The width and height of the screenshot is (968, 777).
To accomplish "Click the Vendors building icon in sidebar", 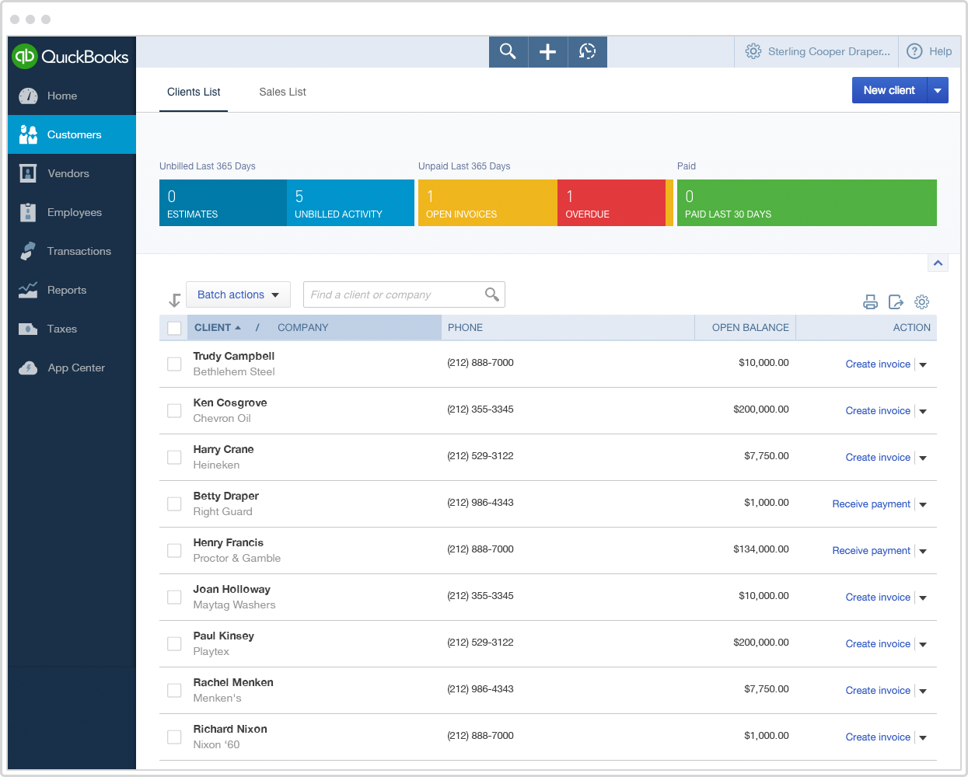I will coord(28,173).
